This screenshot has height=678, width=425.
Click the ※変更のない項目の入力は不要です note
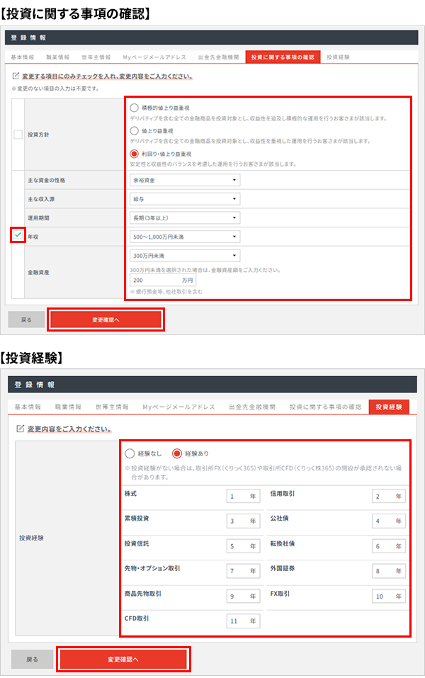pyautogui.click(x=56, y=89)
